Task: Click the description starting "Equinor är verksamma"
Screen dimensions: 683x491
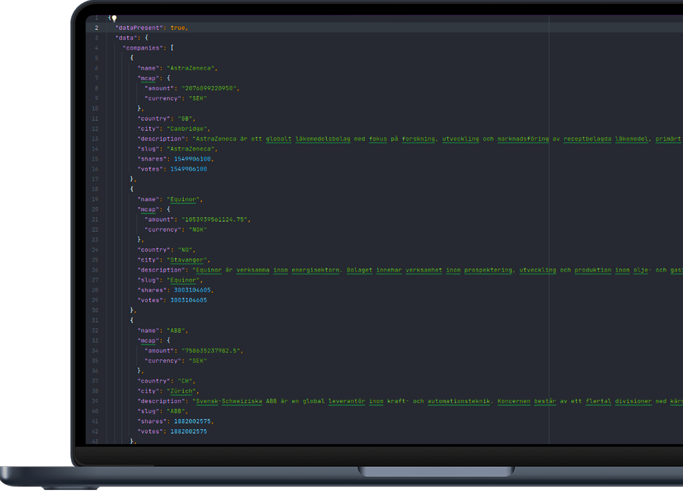Action: (437, 270)
